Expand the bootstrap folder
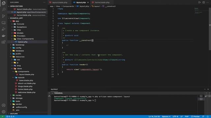This screenshot has width=211, height=118. 20,45
